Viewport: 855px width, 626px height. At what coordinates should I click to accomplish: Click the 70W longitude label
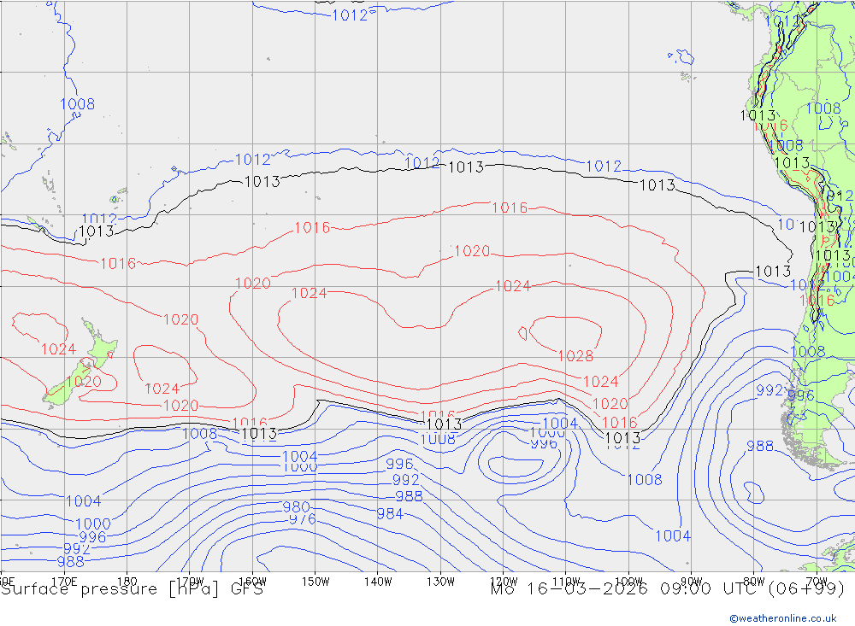(817, 582)
